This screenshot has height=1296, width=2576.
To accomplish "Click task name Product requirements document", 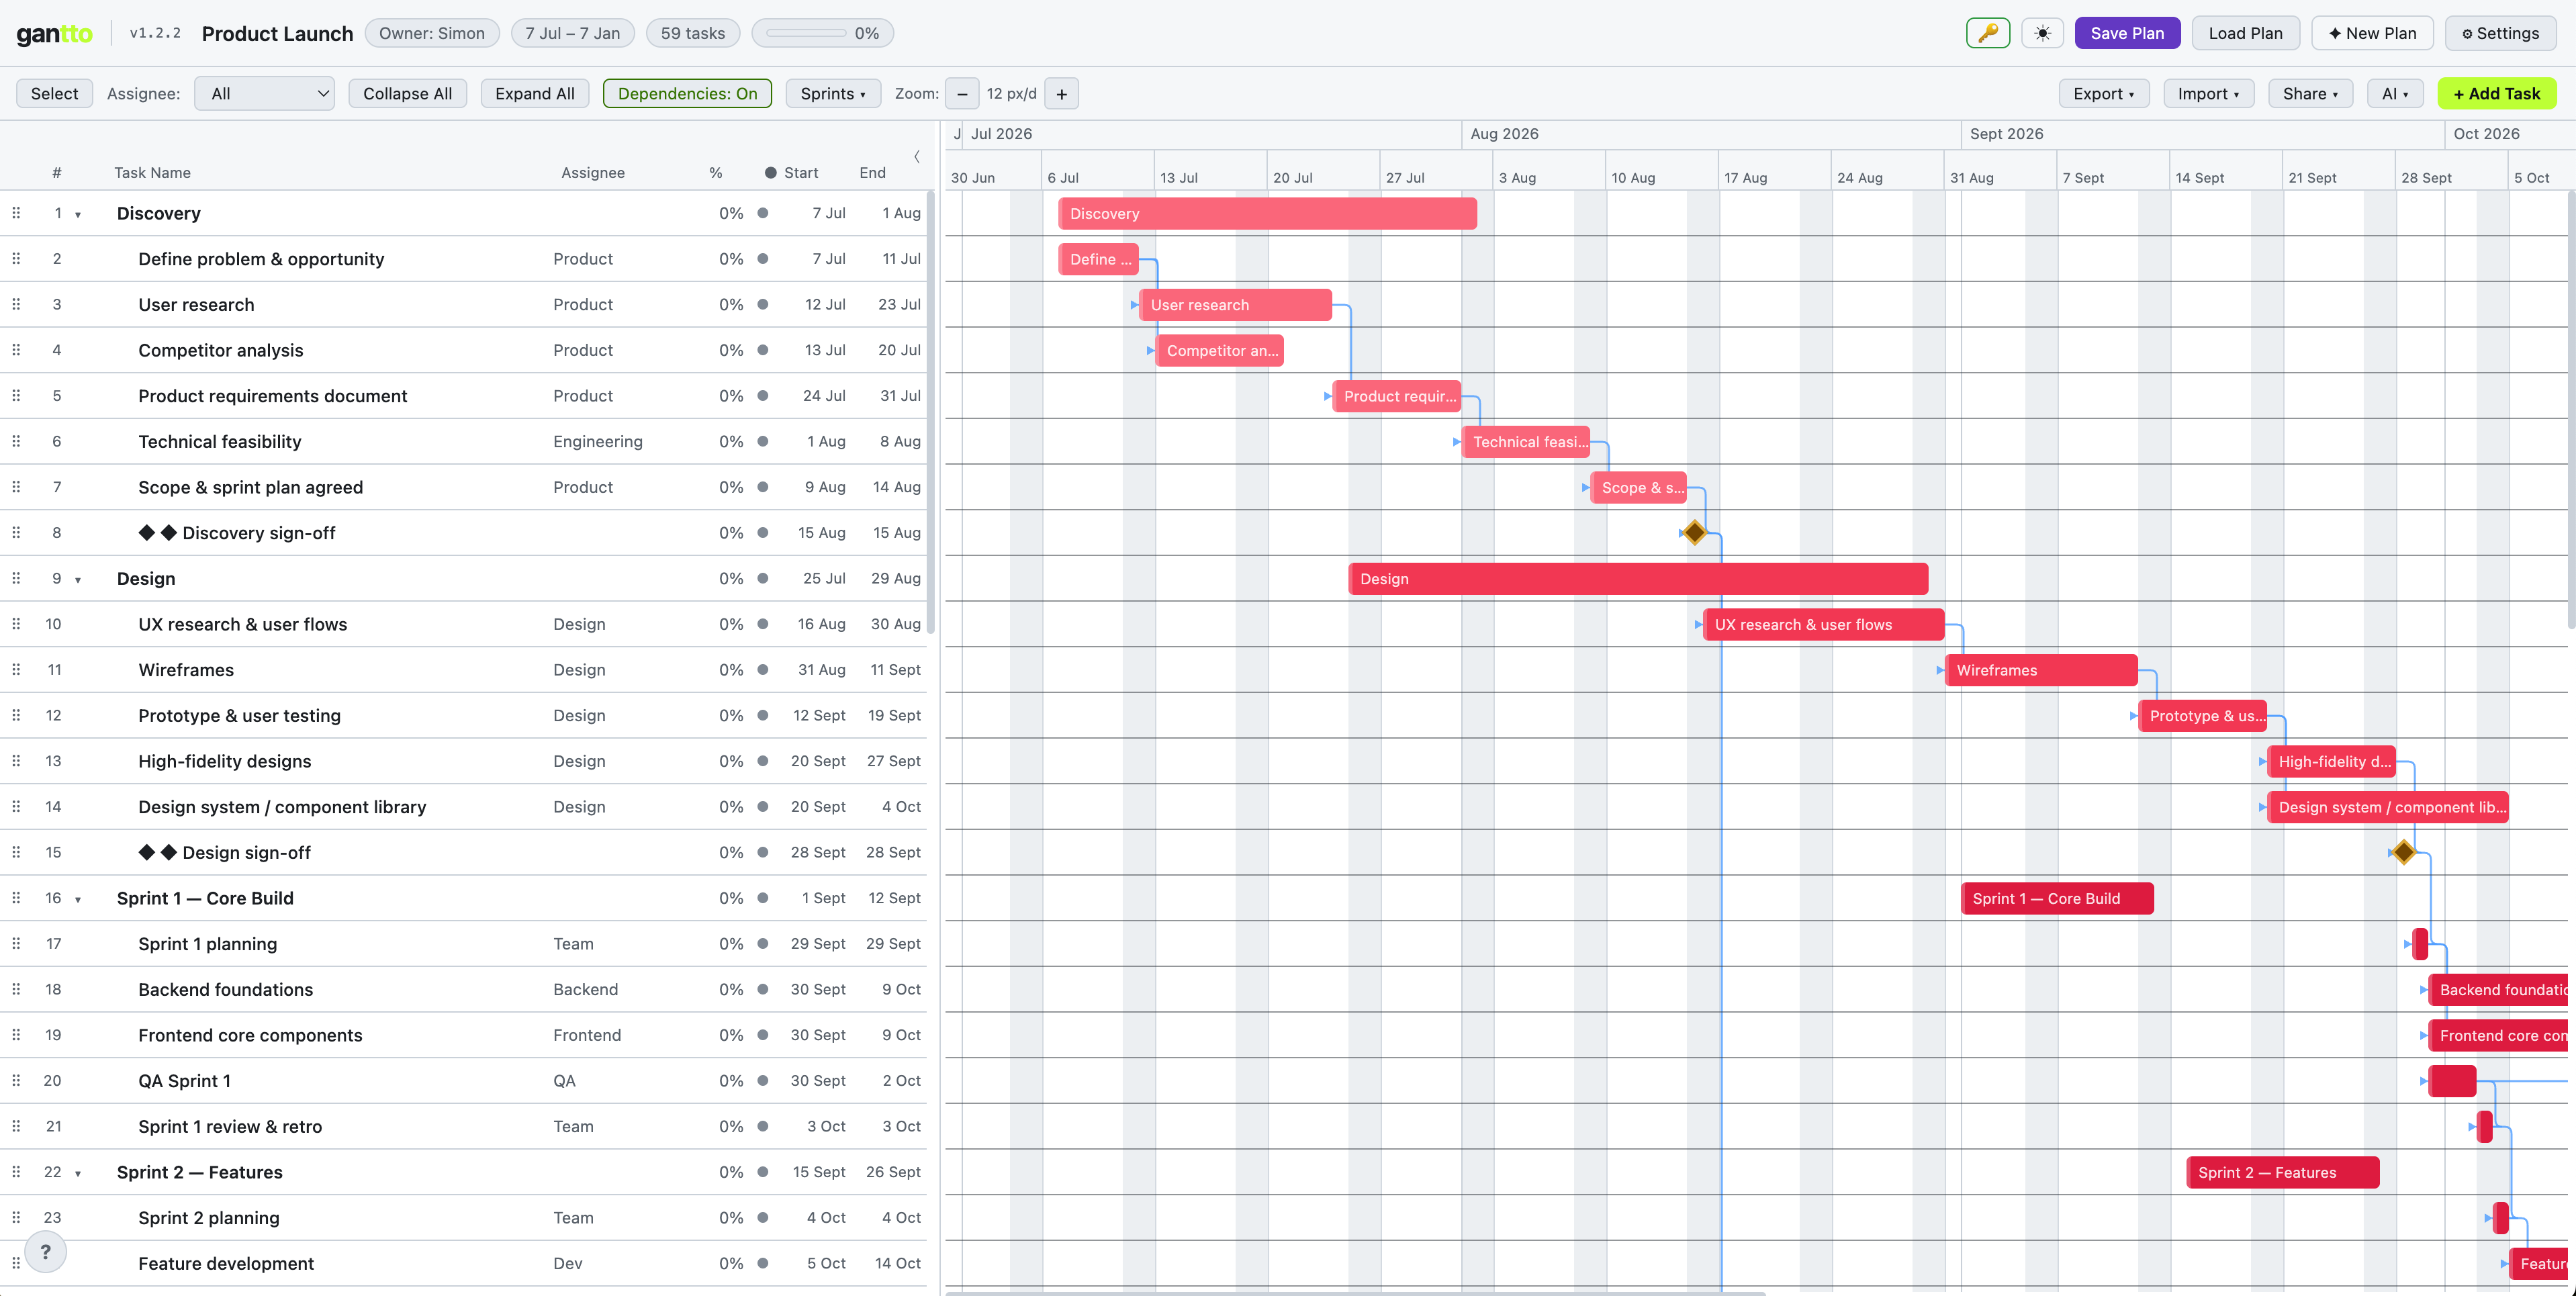I will click(x=273, y=396).
